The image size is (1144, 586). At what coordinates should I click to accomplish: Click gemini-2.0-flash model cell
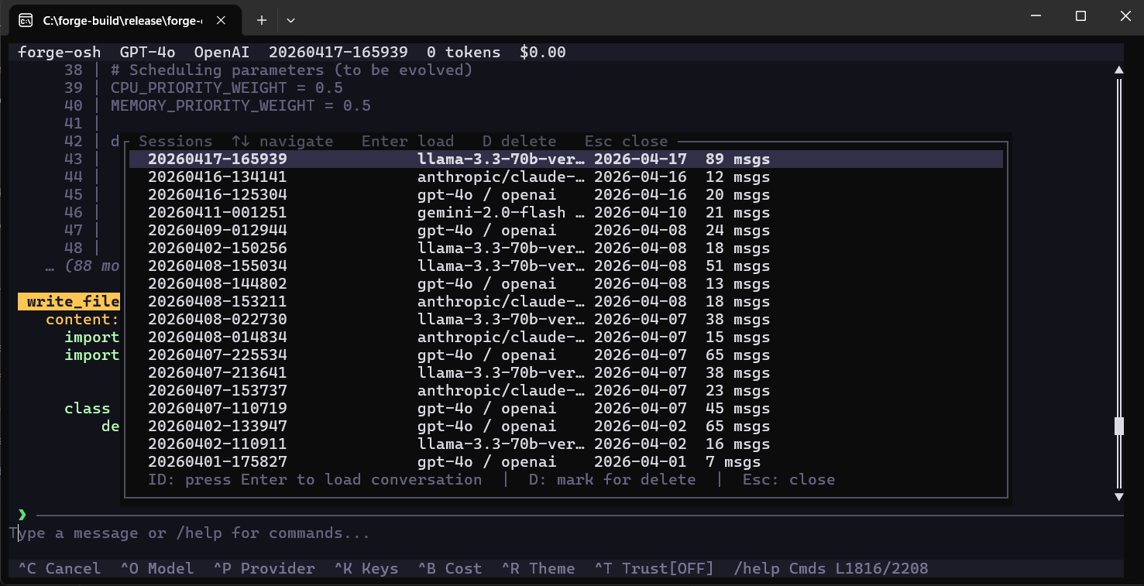point(502,213)
